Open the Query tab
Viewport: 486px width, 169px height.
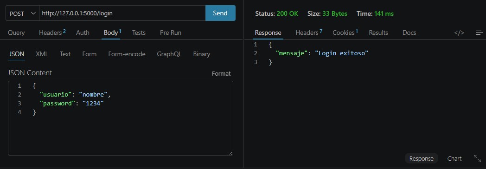click(16, 32)
